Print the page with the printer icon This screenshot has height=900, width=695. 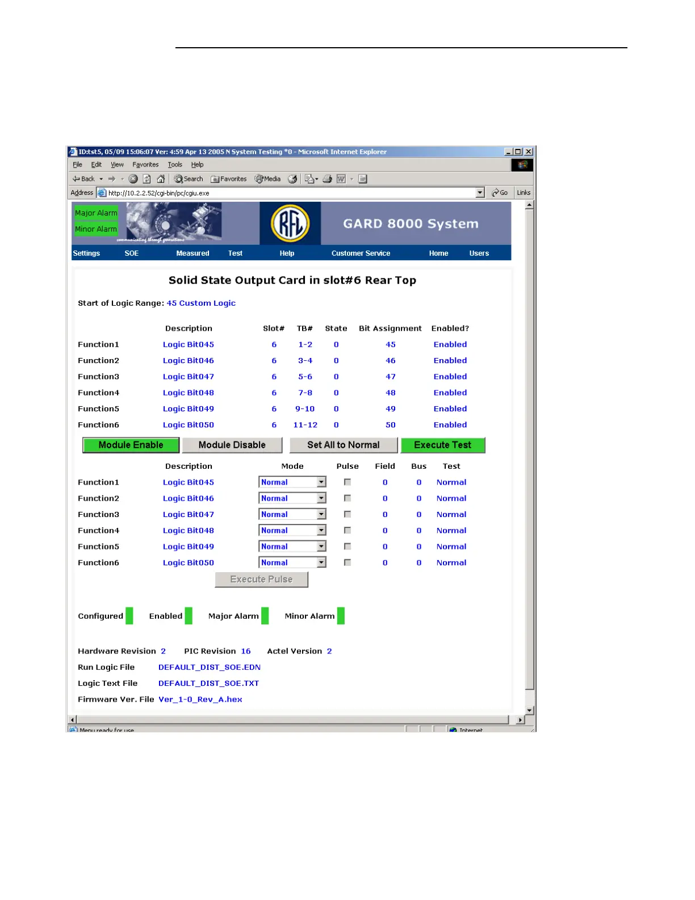(x=328, y=179)
